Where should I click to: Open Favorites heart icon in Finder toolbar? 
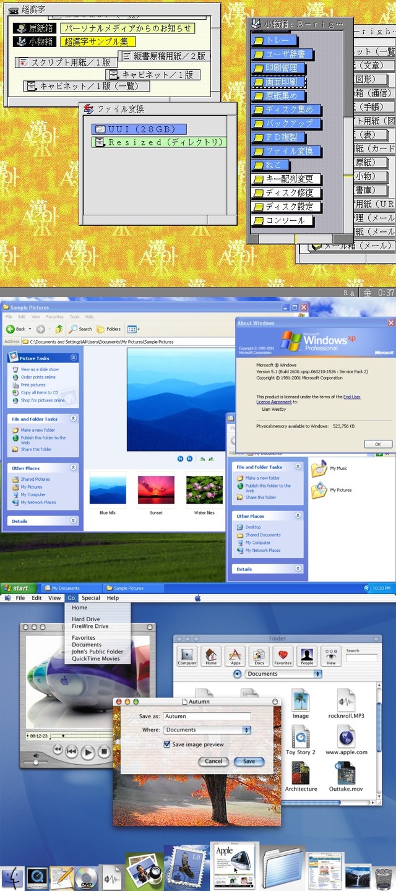pyautogui.click(x=283, y=656)
